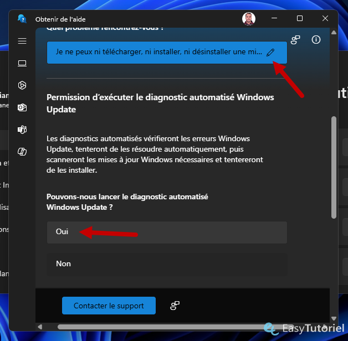Click the pencil edit icon on the problem

point(270,53)
